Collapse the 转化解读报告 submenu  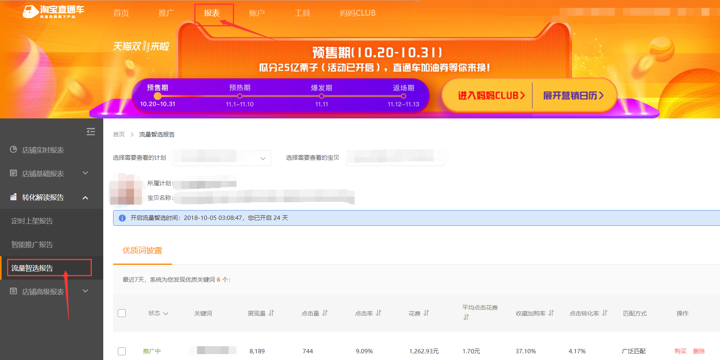coord(86,198)
